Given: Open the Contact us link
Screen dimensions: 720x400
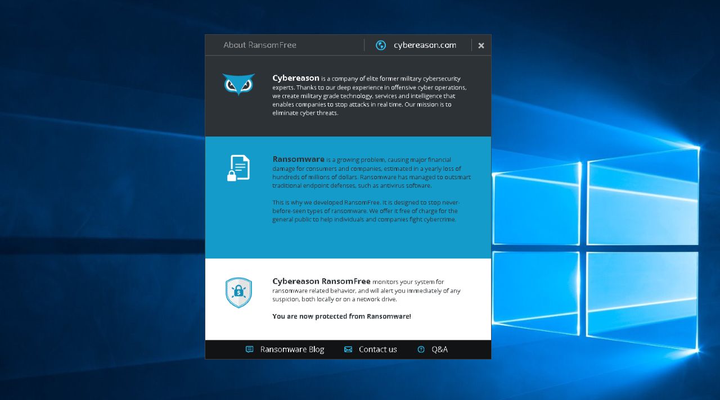Looking at the screenshot, I should [x=377, y=349].
